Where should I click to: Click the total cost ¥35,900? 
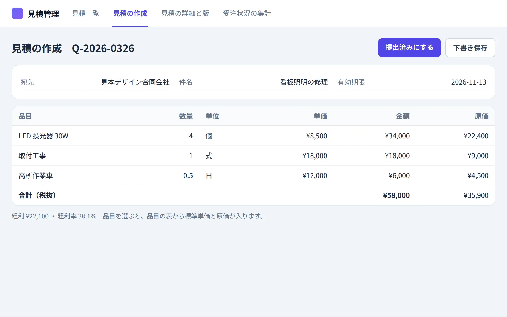click(x=476, y=195)
